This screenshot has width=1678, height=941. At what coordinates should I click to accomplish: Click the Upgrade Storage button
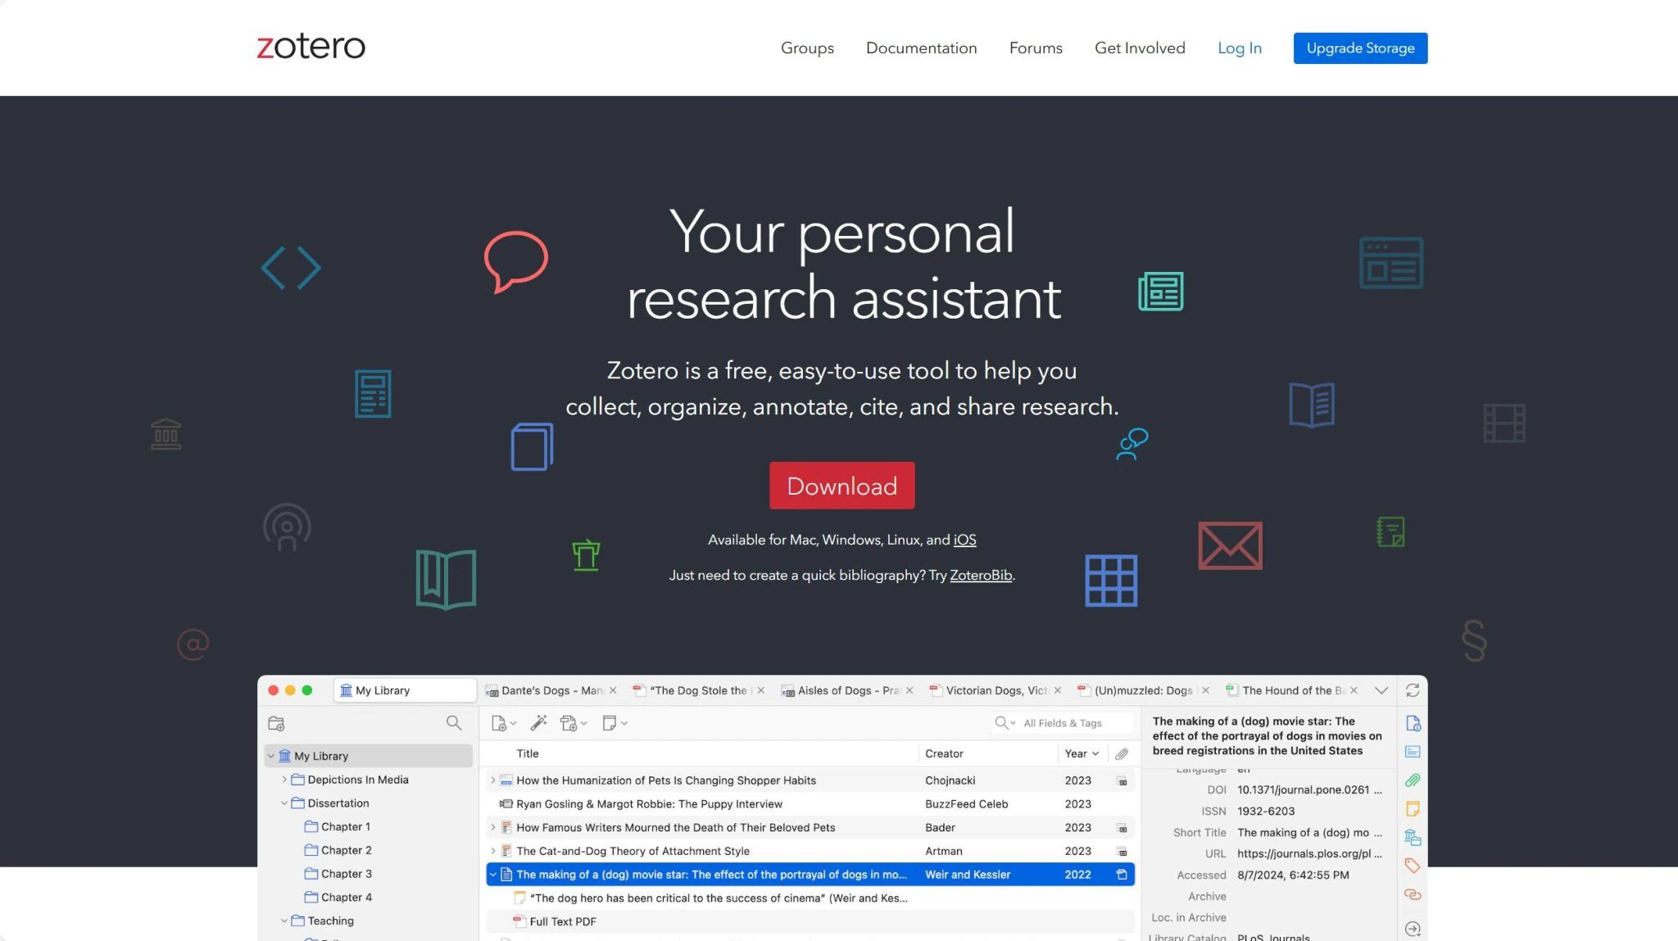(x=1360, y=48)
